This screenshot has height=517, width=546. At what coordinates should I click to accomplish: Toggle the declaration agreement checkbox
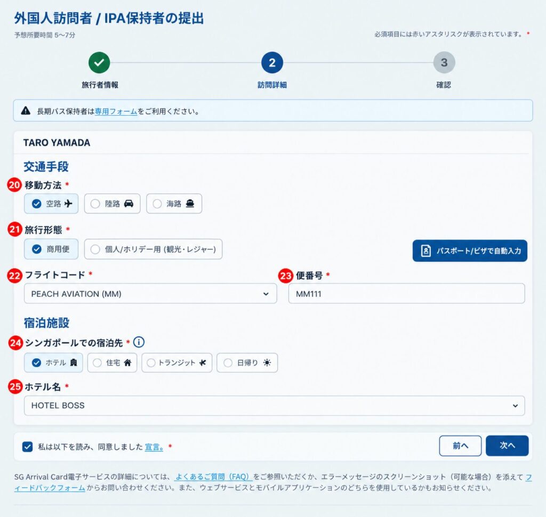[x=27, y=447]
